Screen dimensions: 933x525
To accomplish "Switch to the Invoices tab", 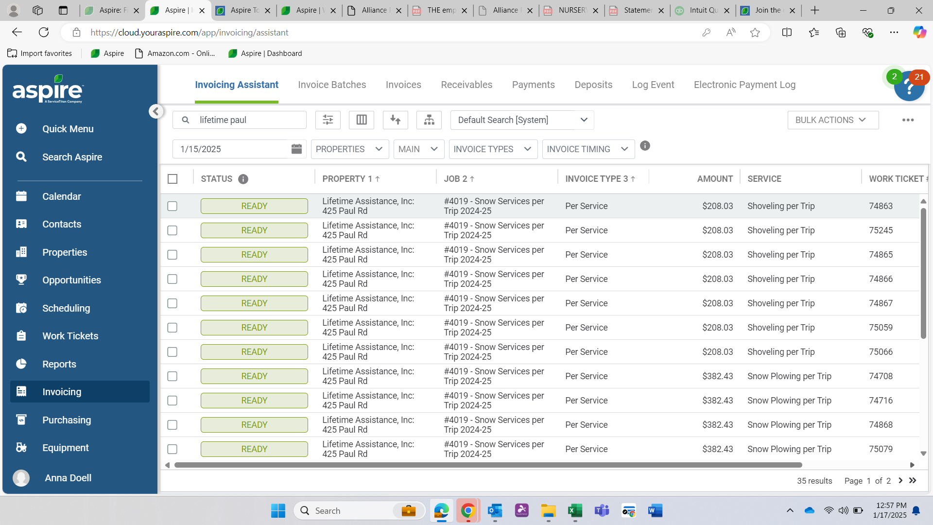I will coord(403,85).
